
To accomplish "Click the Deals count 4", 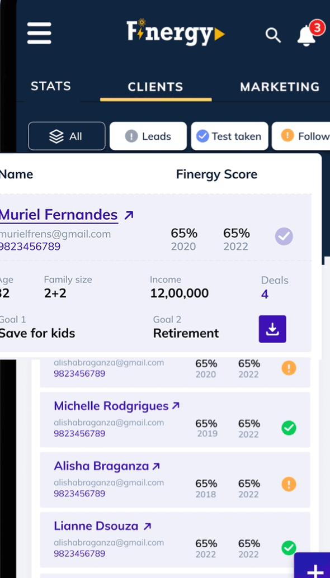I will [x=265, y=294].
